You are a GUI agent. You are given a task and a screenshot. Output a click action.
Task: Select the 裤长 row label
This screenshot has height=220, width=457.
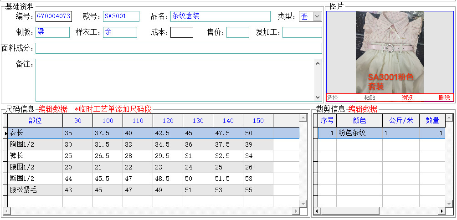click(35, 156)
